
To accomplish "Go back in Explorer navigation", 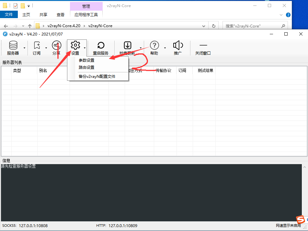I will pos(6,26).
